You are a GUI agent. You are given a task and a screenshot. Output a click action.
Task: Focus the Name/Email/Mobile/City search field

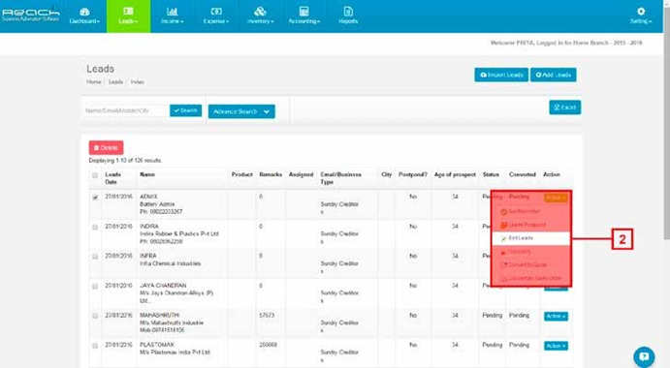(x=126, y=110)
